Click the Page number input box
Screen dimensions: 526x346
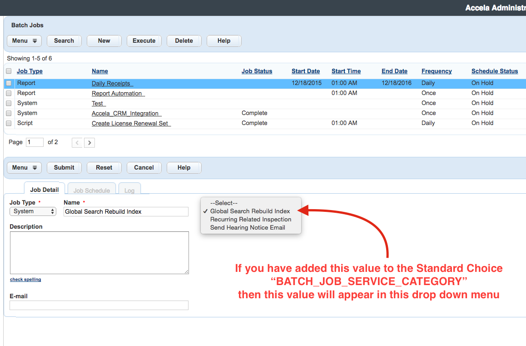click(35, 142)
